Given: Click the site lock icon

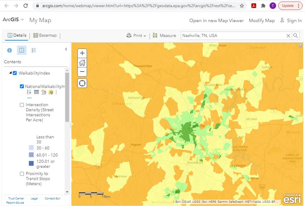Looking at the screenshot, I should [38, 6].
